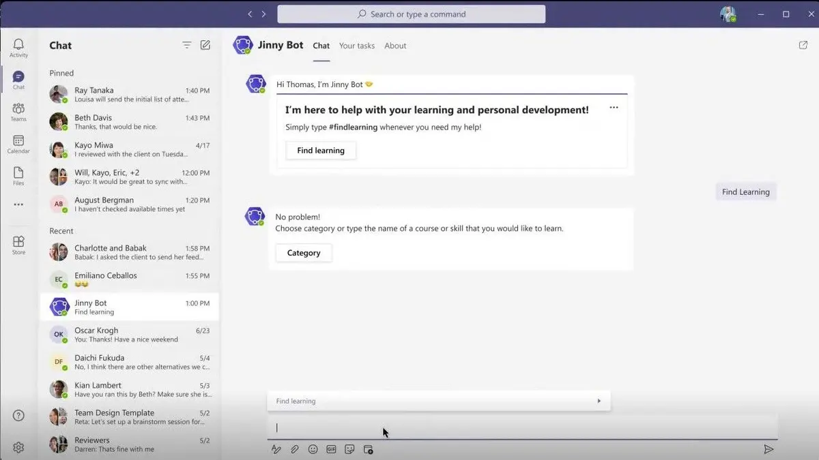This screenshot has width=819, height=460.
Task: Switch to the Your tasks tab
Action: pos(357,46)
